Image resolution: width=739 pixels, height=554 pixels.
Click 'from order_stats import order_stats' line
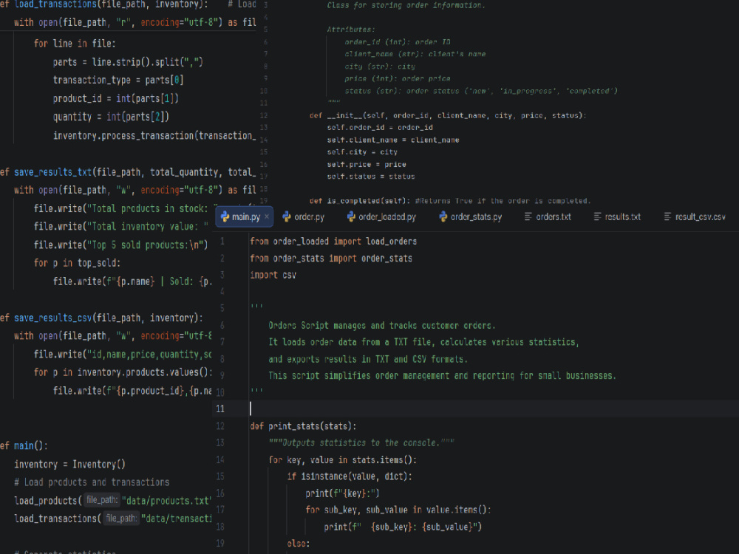331,258
